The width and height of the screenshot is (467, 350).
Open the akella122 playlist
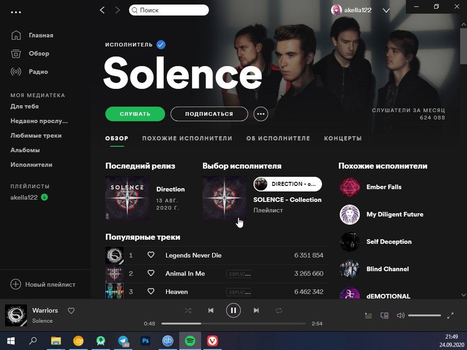pyautogui.click(x=24, y=197)
